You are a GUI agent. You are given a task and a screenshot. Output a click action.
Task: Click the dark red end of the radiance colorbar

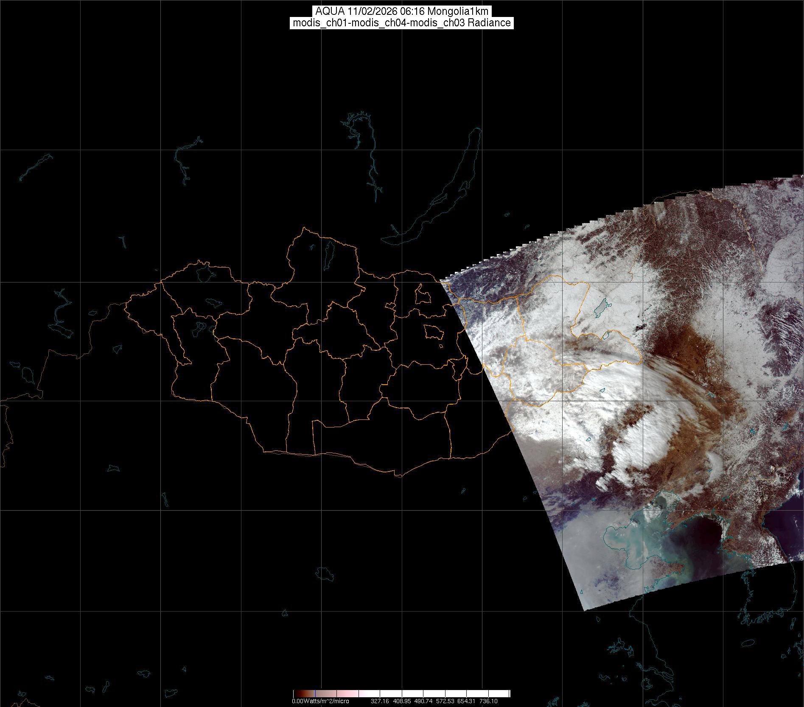point(297,694)
